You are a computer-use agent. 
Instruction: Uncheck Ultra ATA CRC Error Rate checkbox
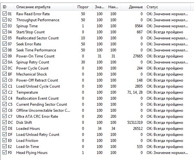pyautogui.click(x=4, y=116)
